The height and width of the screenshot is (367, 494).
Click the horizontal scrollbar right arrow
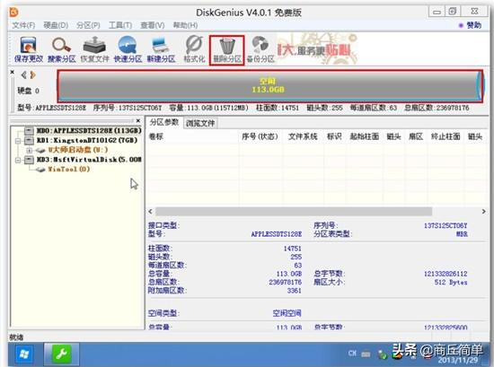483,212
